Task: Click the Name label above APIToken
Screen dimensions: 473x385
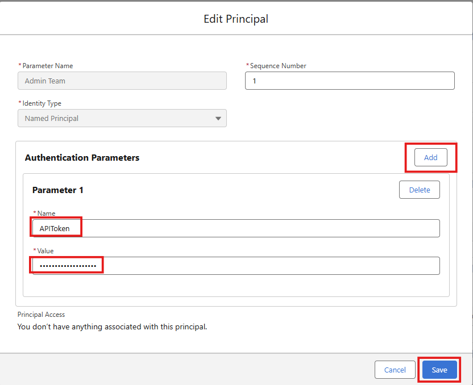Action: pyautogui.click(x=46, y=214)
